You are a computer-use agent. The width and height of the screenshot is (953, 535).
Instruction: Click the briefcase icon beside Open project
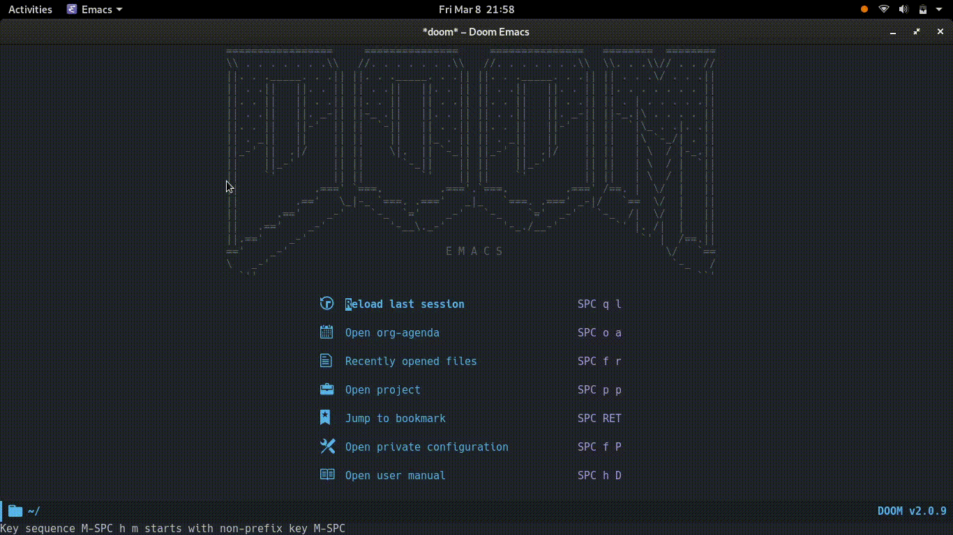pos(327,389)
